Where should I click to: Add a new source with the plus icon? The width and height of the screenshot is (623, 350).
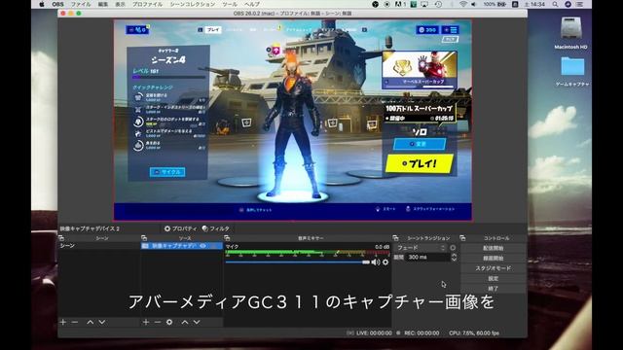tap(146, 322)
